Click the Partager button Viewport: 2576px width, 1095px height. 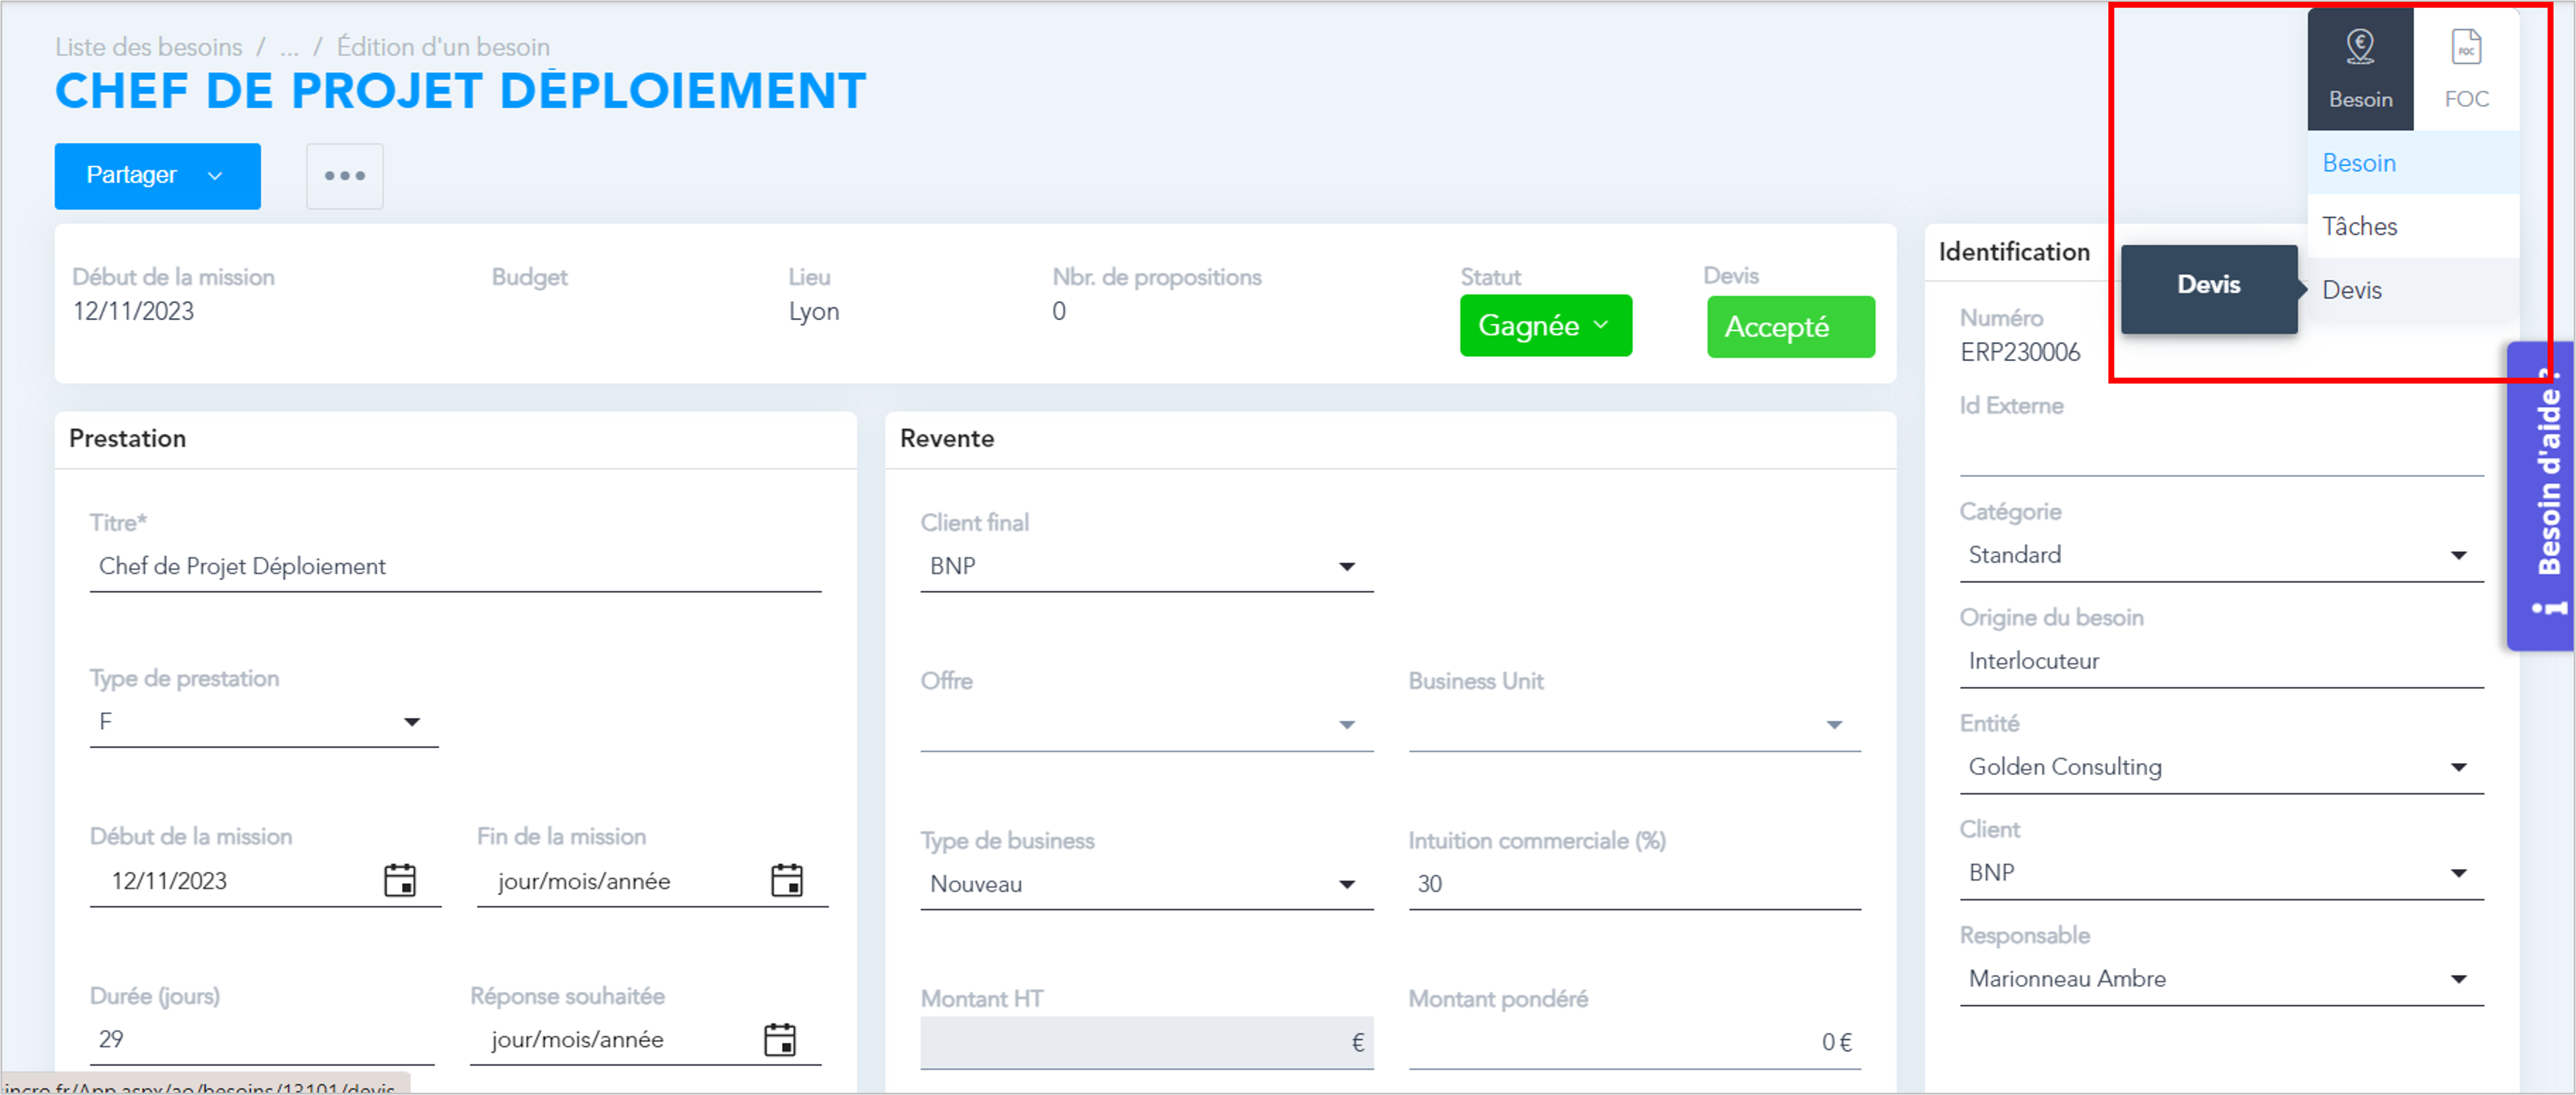[x=158, y=176]
